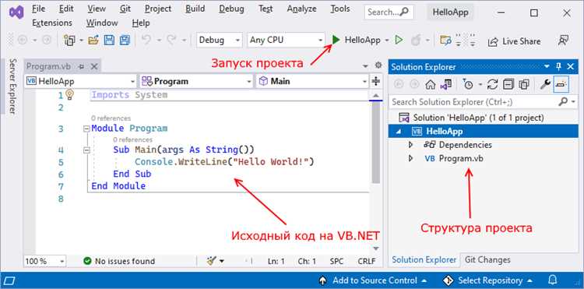Open the Debug configuration dropdown
Image resolution: width=584 pixels, height=289 pixels.
(x=219, y=40)
